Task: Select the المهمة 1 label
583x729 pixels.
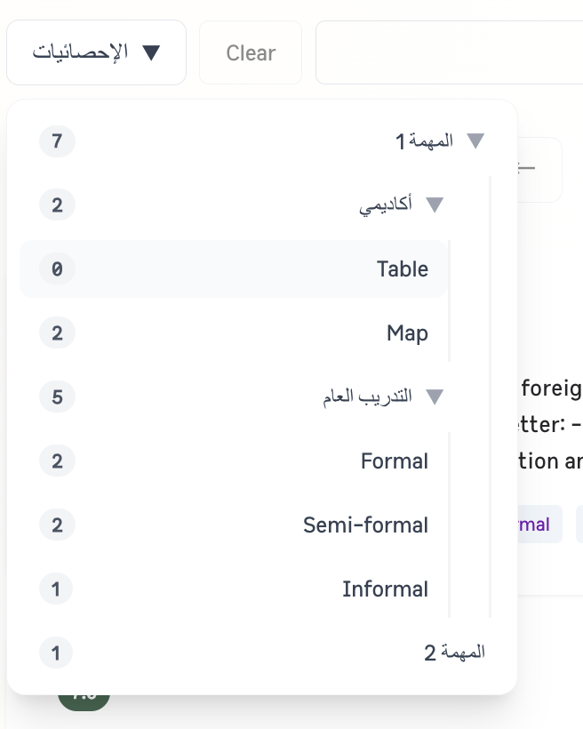Action: point(424,140)
